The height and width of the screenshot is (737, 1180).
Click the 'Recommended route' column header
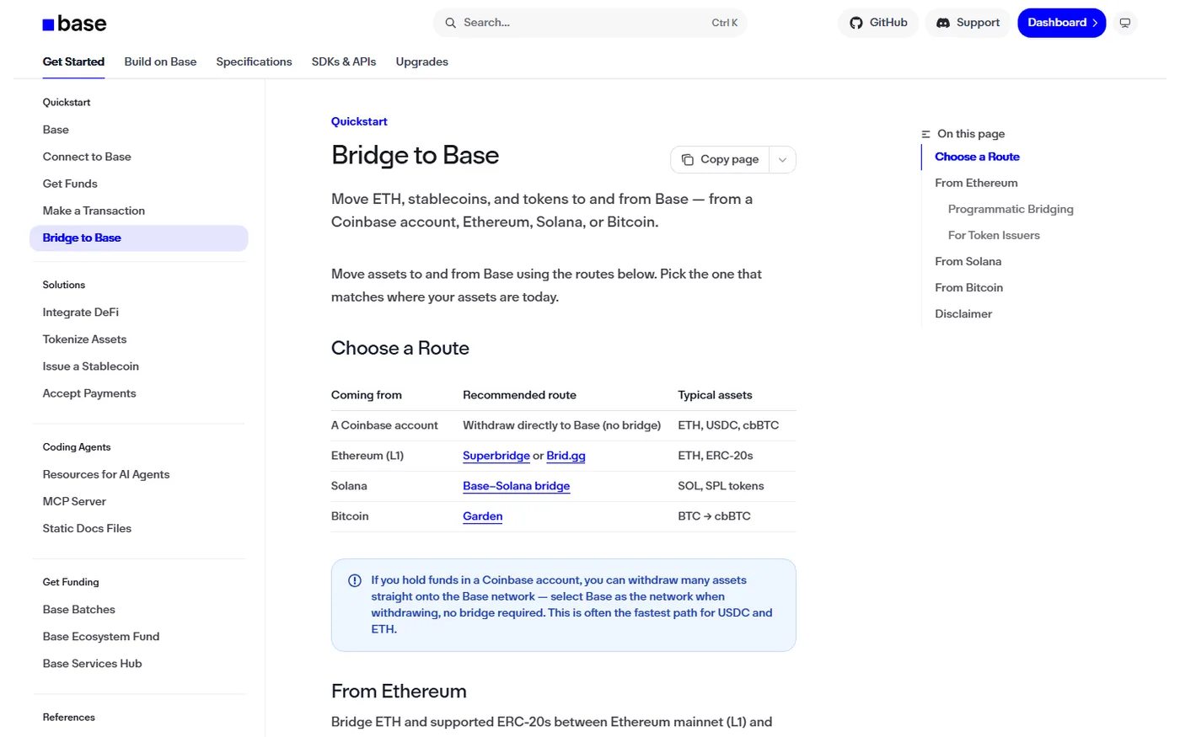(x=519, y=395)
